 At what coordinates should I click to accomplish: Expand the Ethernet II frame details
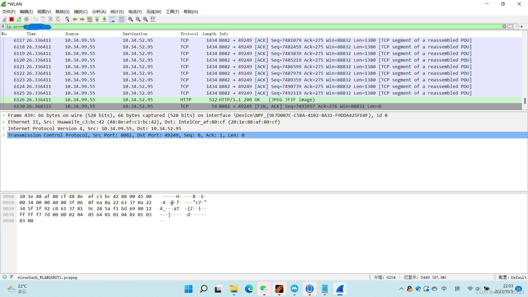coord(4,122)
